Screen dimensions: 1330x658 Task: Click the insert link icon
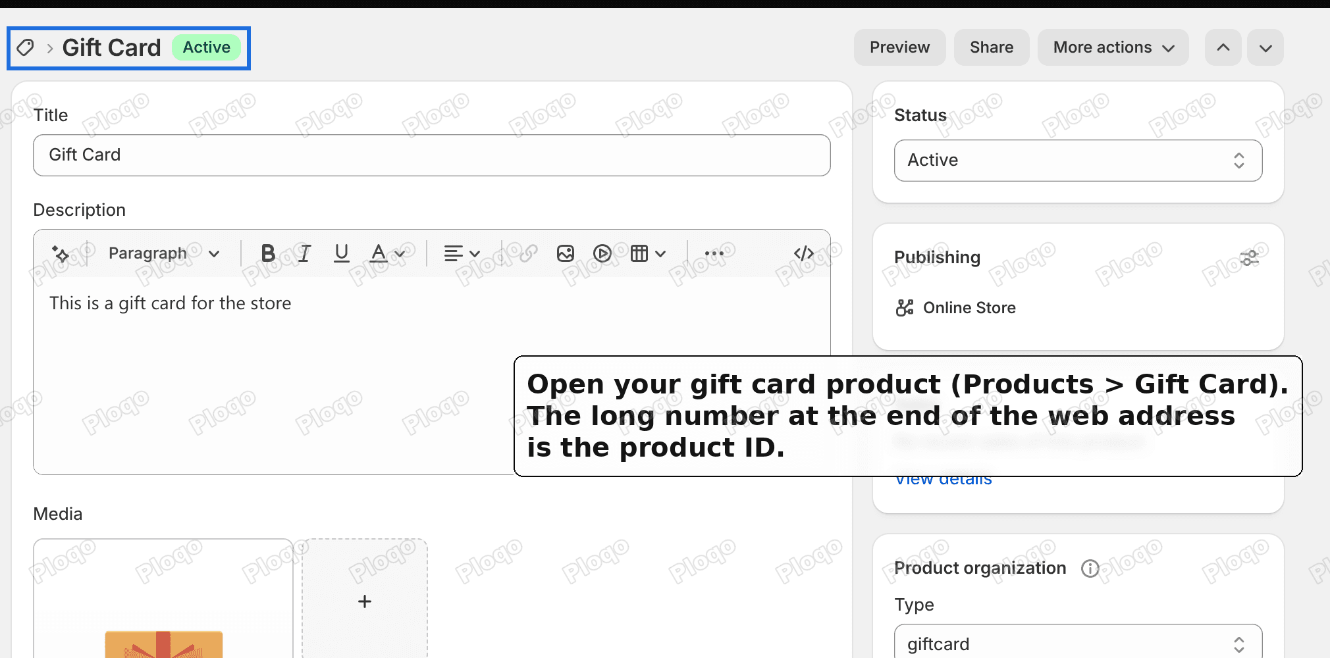[528, 253]
